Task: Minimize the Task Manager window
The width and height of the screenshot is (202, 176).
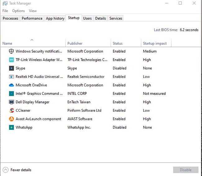Action: pyautogui.click(x=167, y=3)
